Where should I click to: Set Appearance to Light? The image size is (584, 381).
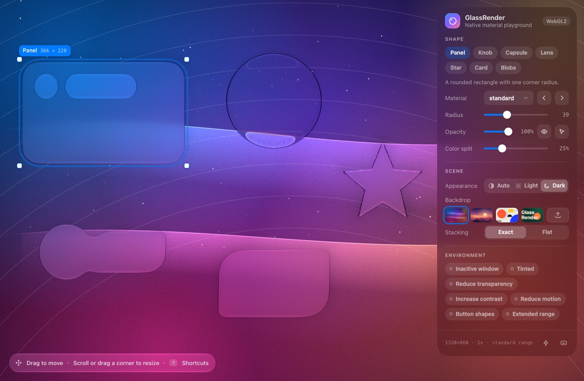tap(526, 186)
